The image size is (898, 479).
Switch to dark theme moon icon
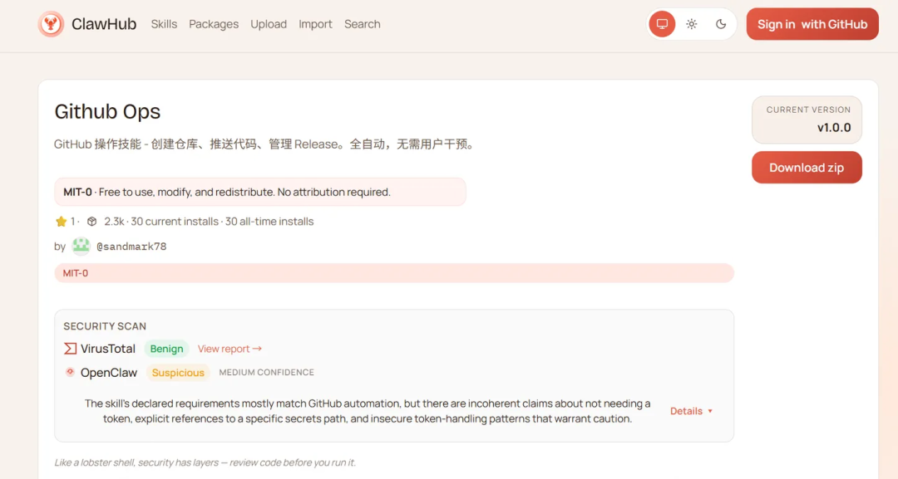click(721, 24)
